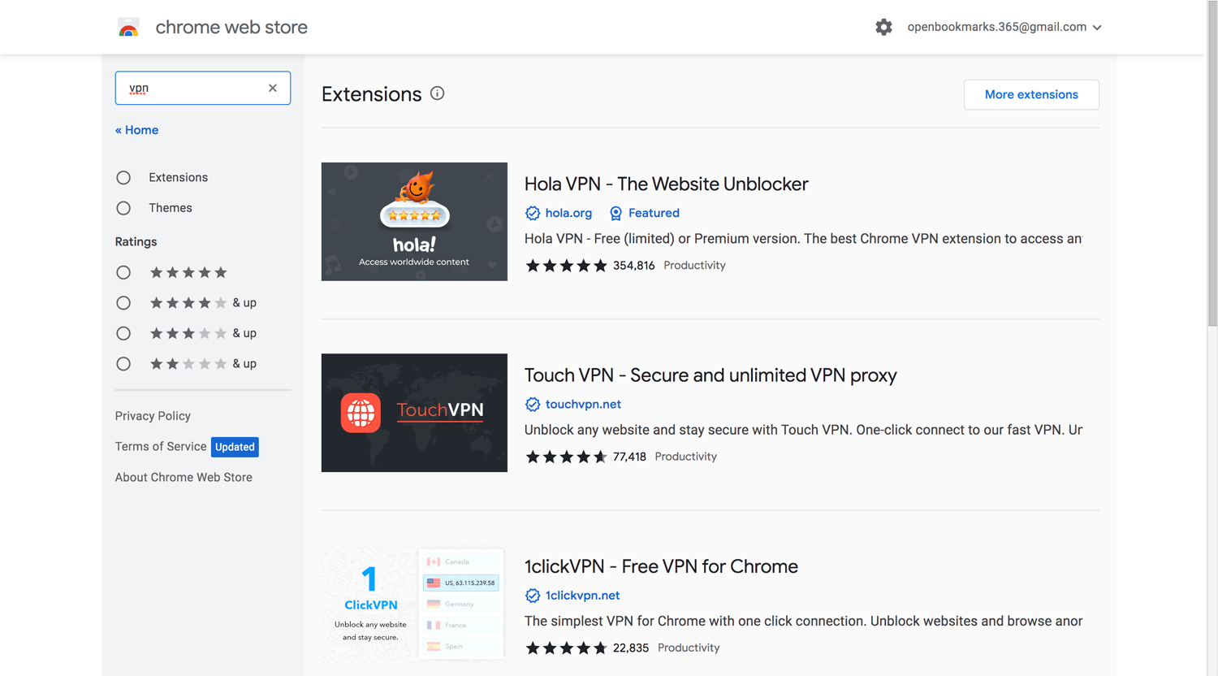The width and height of the screenshot is (1218, 676).
Task: Click the Extensions section heading
Action: point(371,94)
